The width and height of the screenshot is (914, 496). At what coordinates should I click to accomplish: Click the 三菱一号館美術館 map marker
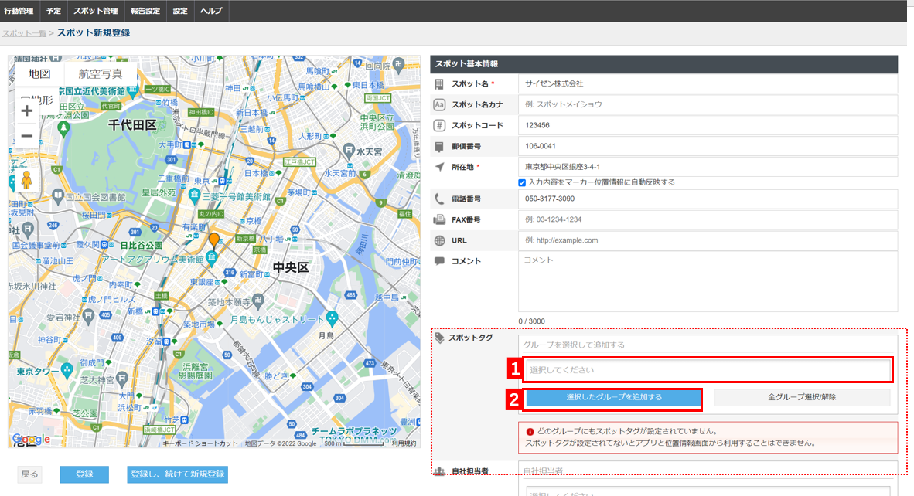click(x=195, y=195)
